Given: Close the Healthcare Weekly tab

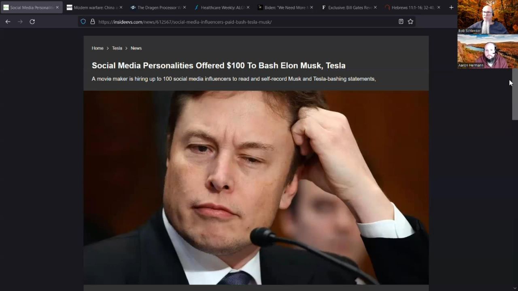Looking at the screenshot, I should [248, 7].
